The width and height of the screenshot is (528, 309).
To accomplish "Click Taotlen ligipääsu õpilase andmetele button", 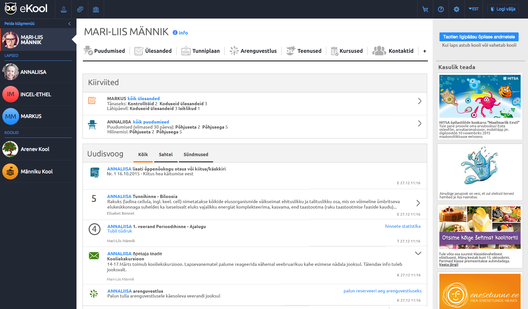I will 479,37.
